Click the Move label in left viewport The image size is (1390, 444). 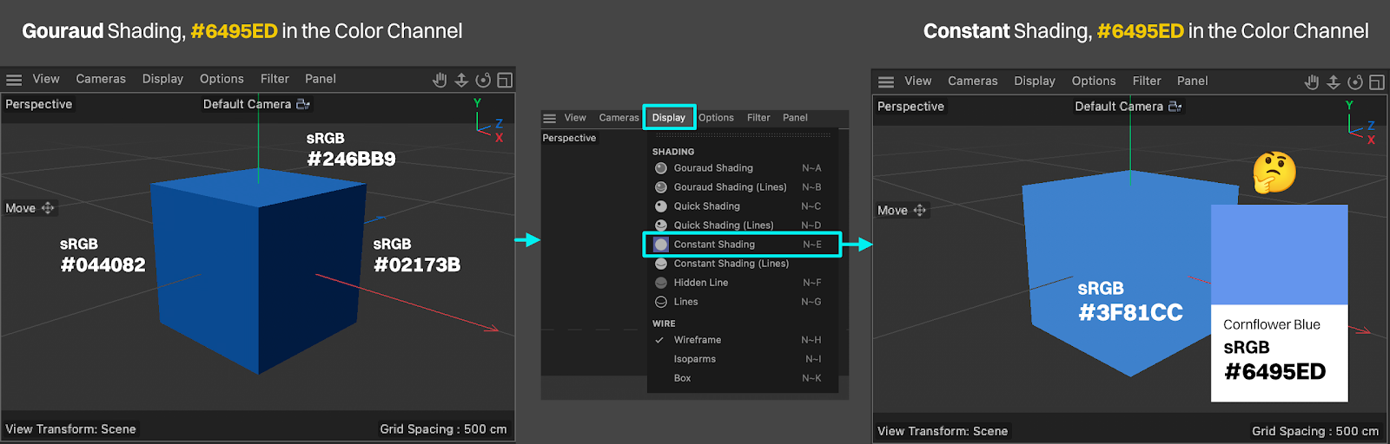tap(21, 208)
